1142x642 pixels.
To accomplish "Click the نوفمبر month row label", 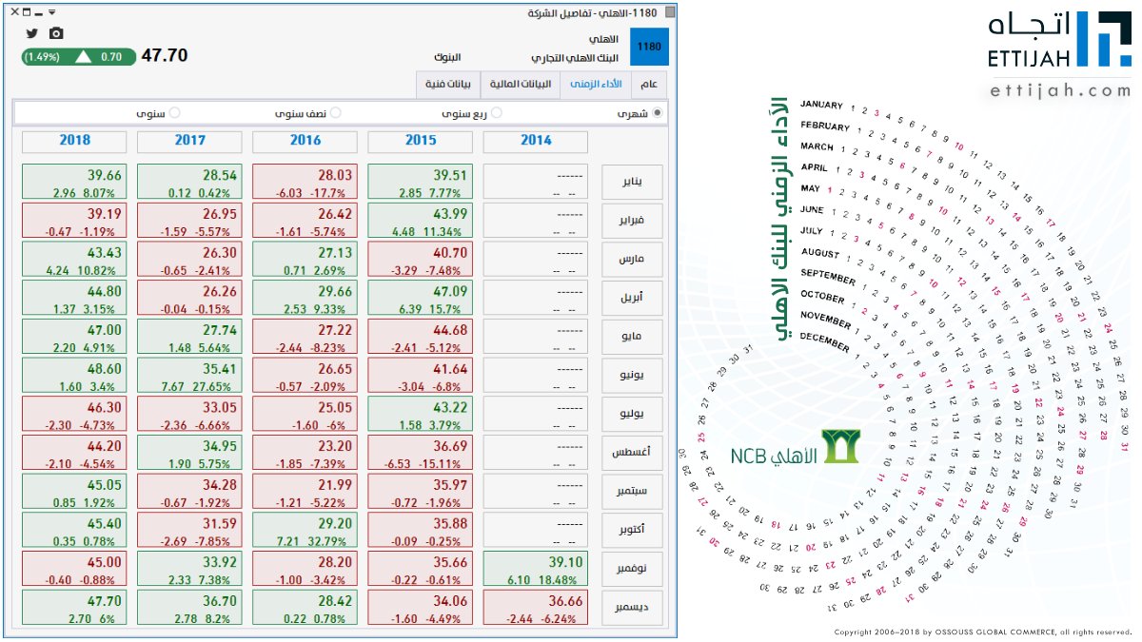I will point(634,569).
